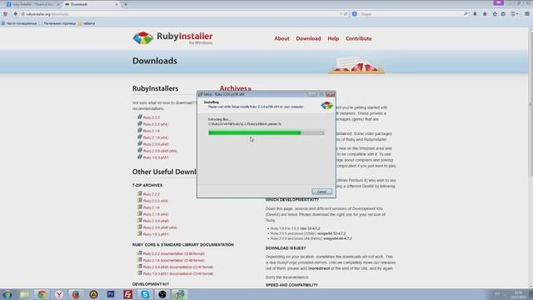The width and height of the screenshot is (533, 300).
Task: Click the 7-Zip archive icon for Ruby 2.2.2 (x64)
Action: coord(140,200)
